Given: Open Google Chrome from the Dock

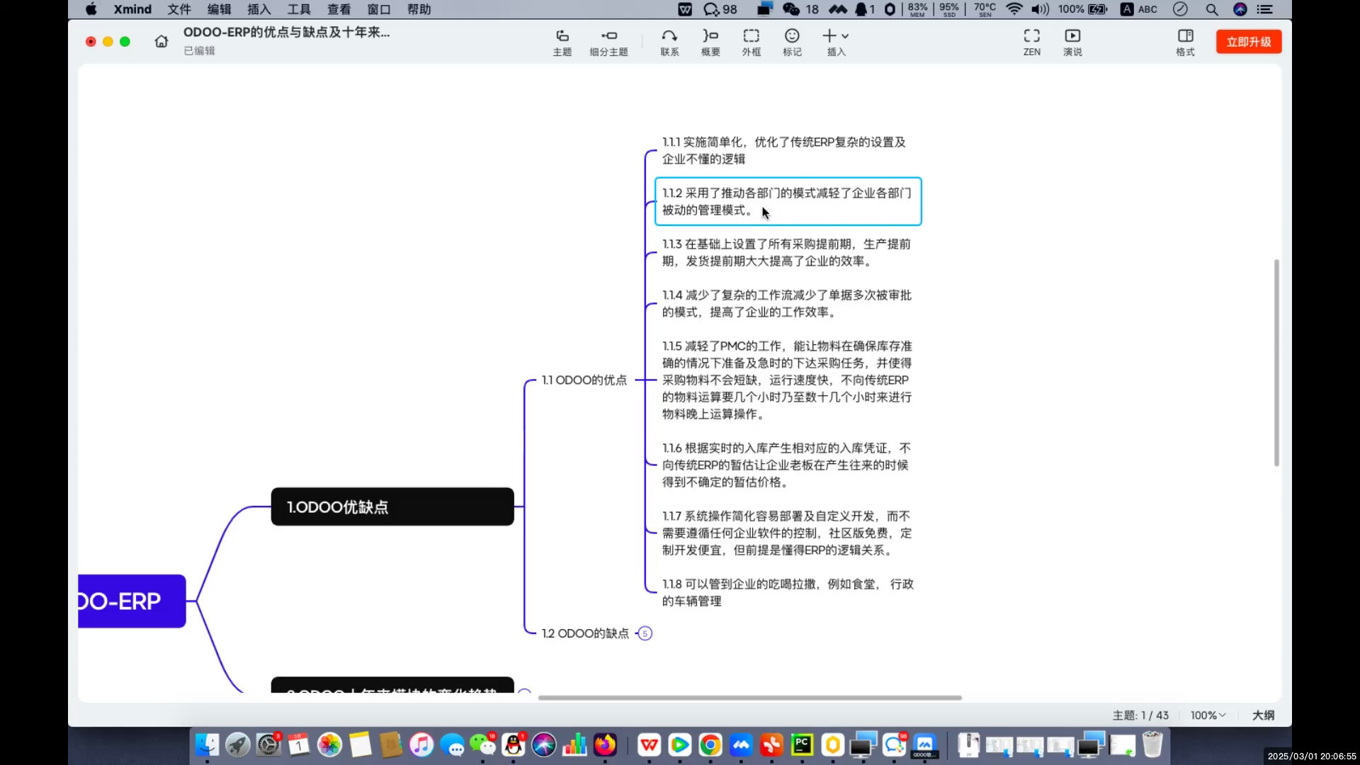Looking at the screenshot, I should pos(710,744).
